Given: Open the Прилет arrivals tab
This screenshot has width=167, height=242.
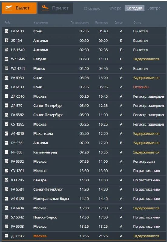Looking at the screenshot, I should coord(56,8).
